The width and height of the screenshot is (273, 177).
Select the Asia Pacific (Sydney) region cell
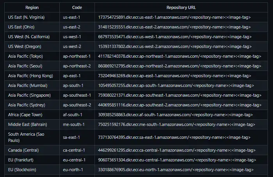(x=32, y=105)
